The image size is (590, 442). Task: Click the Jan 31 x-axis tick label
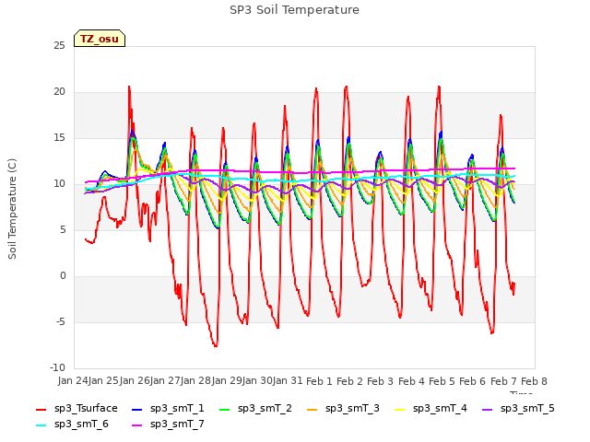[288, 381]
